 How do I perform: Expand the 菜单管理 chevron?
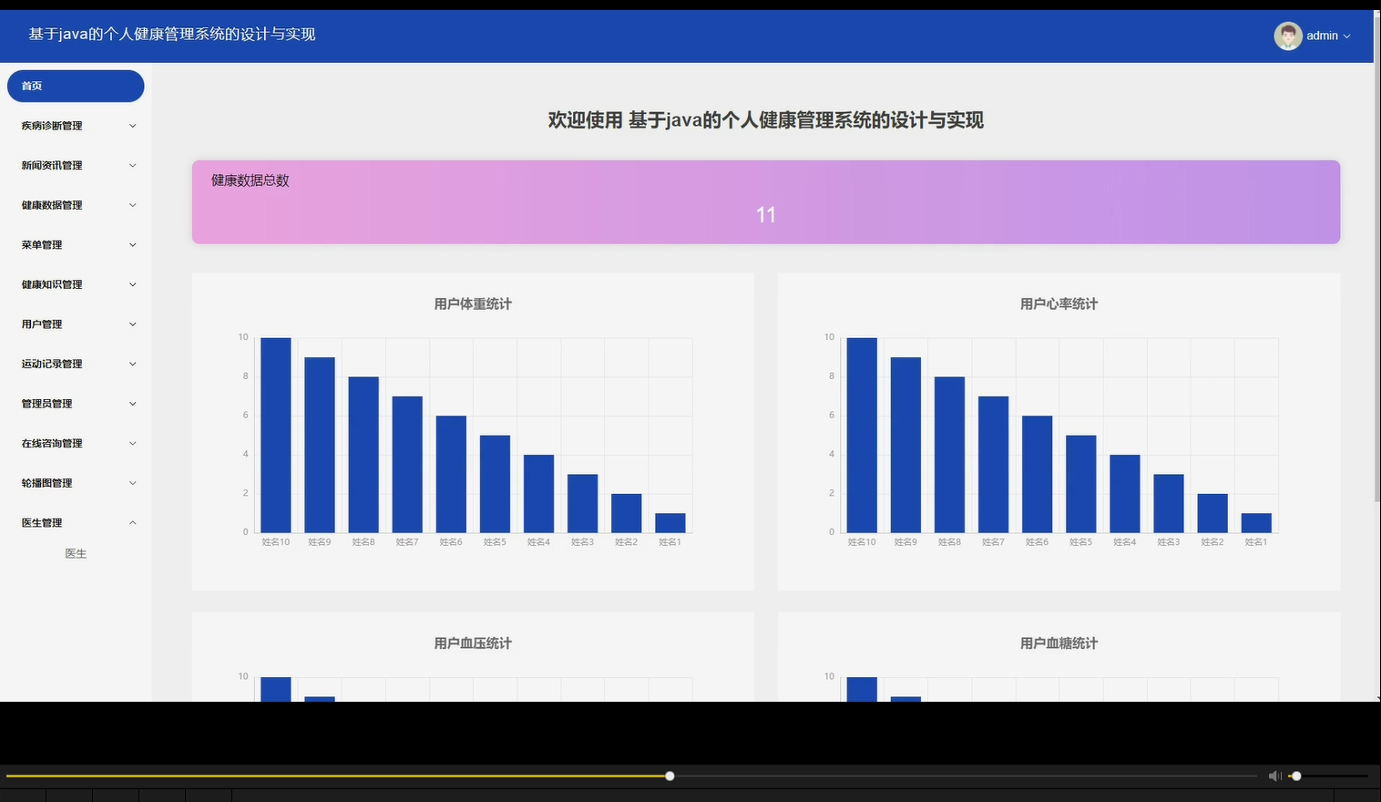(133, 244)
